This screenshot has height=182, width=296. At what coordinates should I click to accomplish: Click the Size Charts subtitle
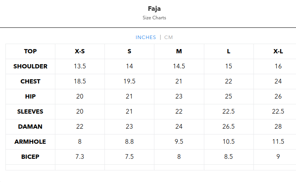click(x=154, y=18)
